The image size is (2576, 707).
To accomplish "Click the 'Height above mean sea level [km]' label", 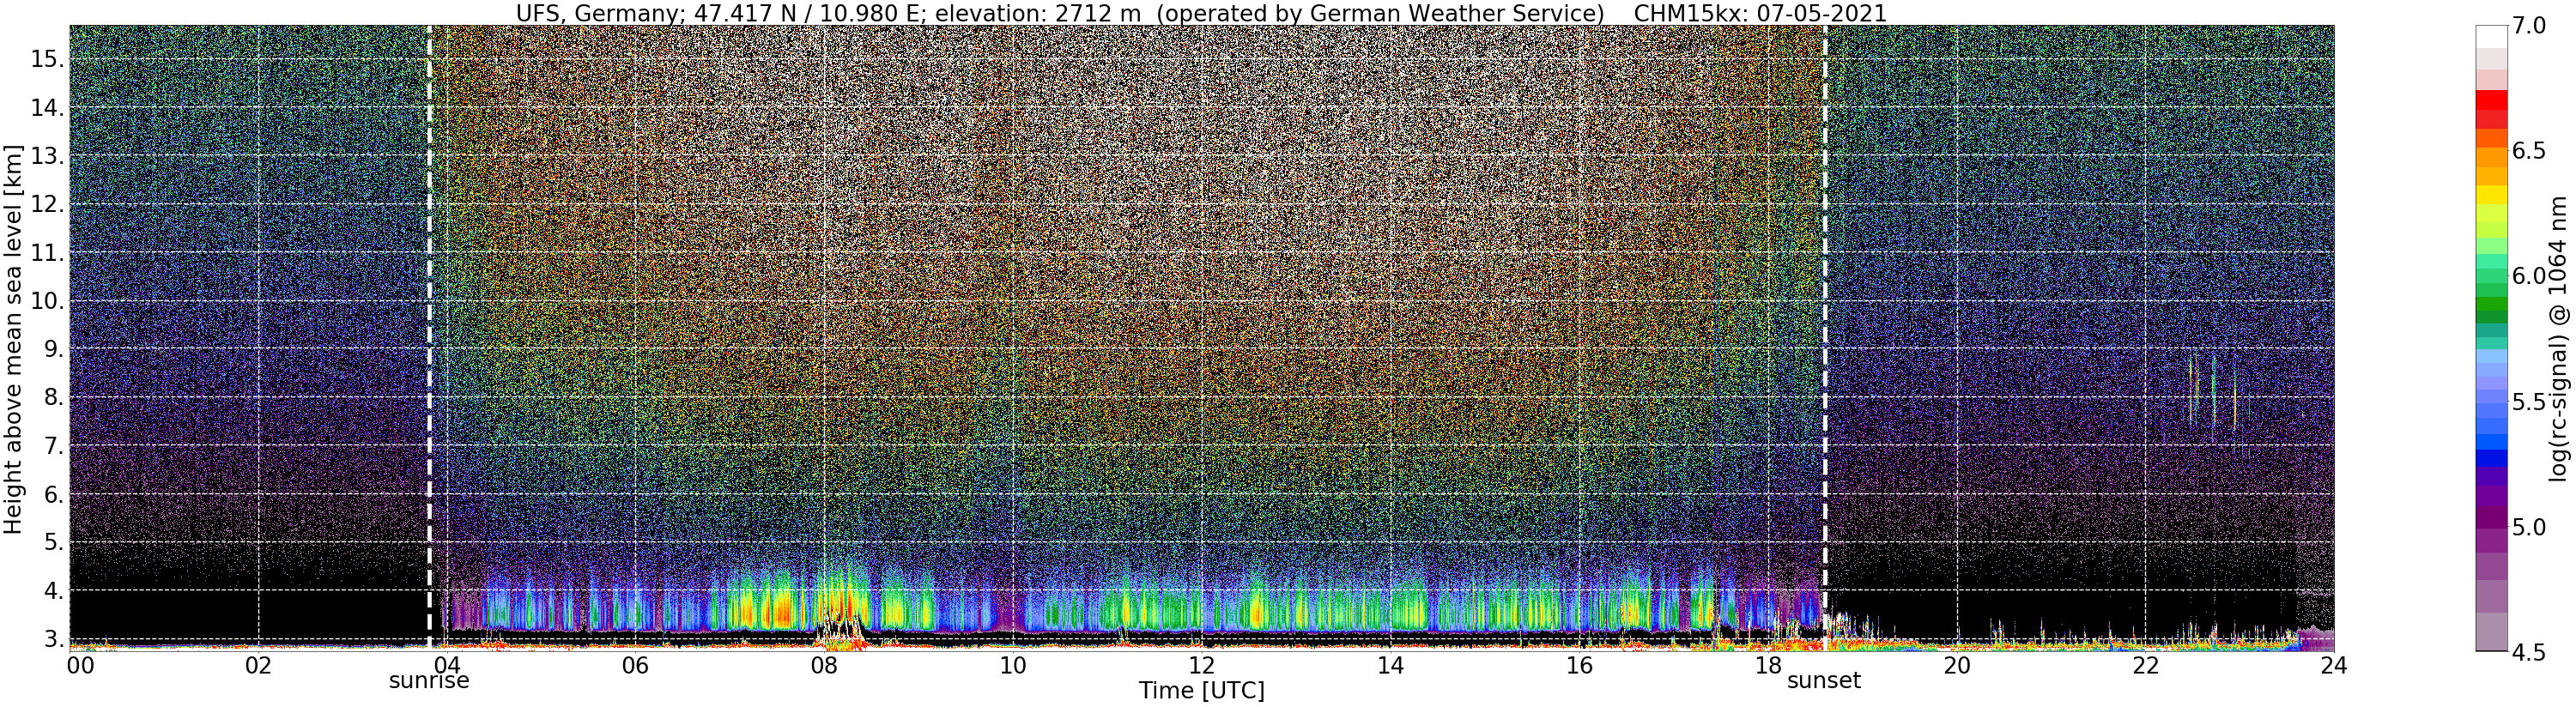I will click(x=13, y=337).
